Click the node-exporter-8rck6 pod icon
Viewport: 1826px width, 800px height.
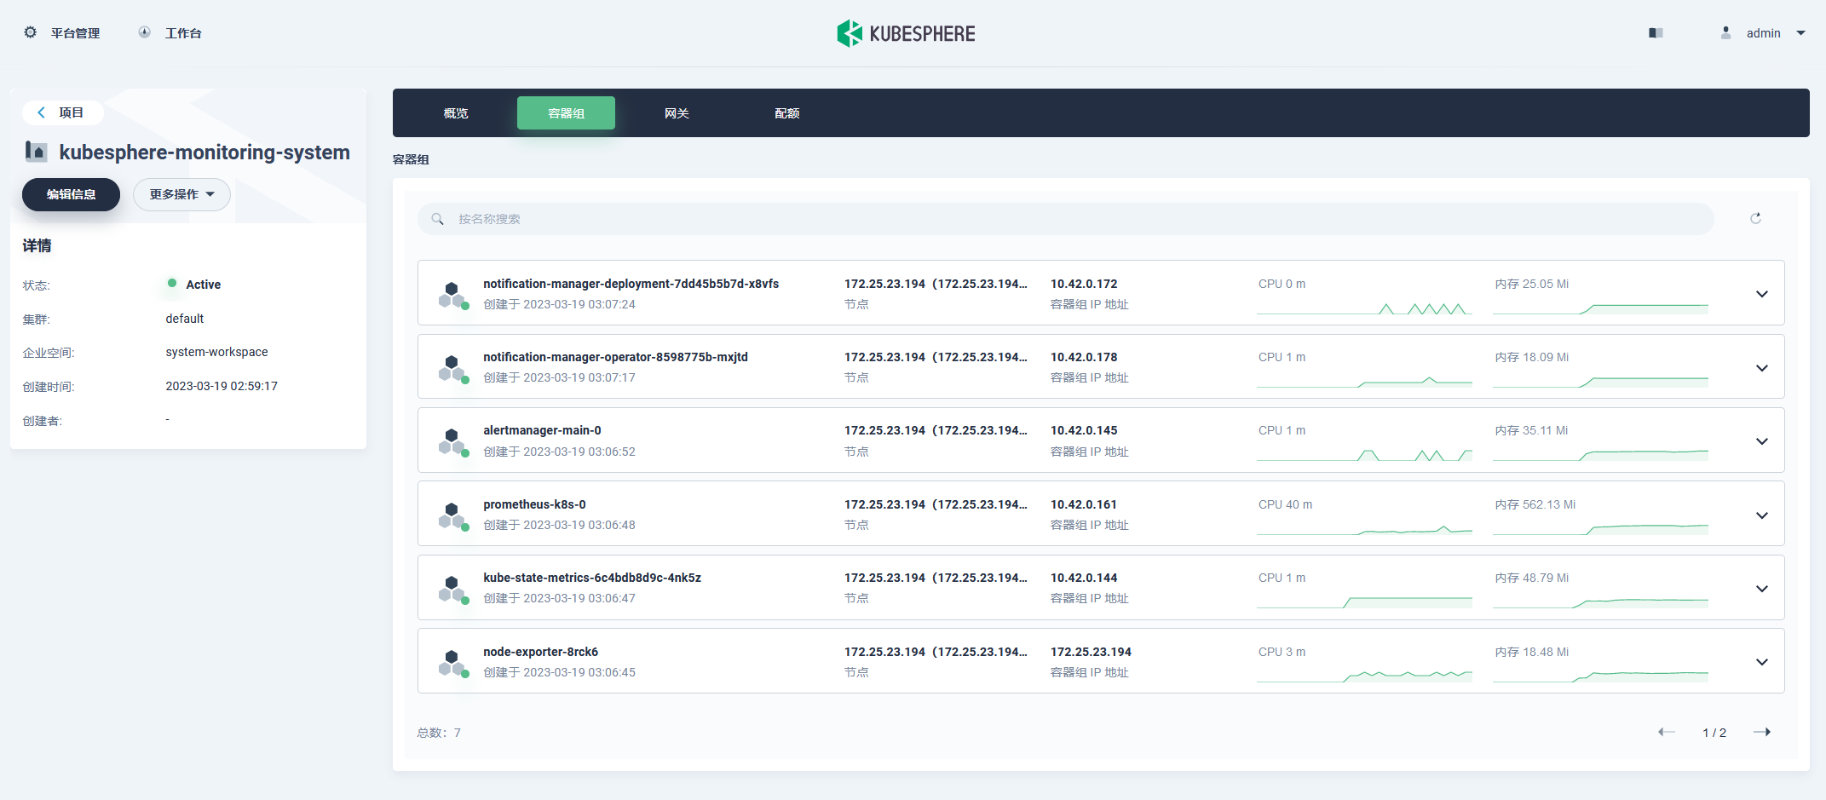pyautogui.click(x=452, y=661)
